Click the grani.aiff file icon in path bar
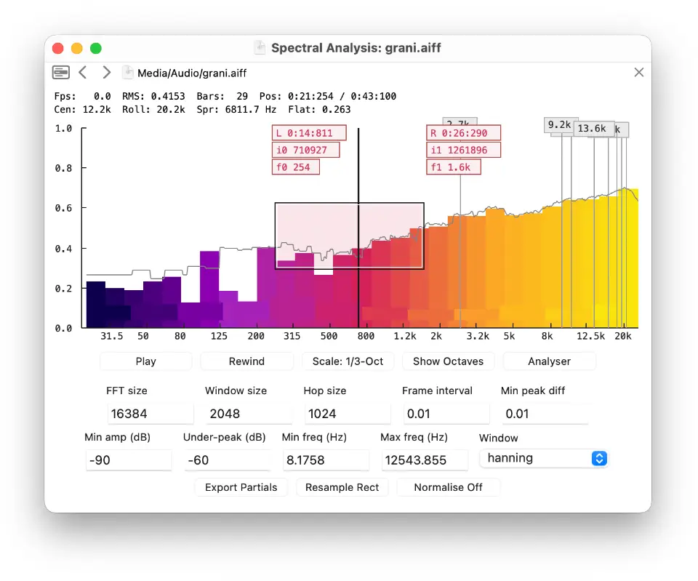This screenshot has height=581, width=698. (x=128, y=73)
